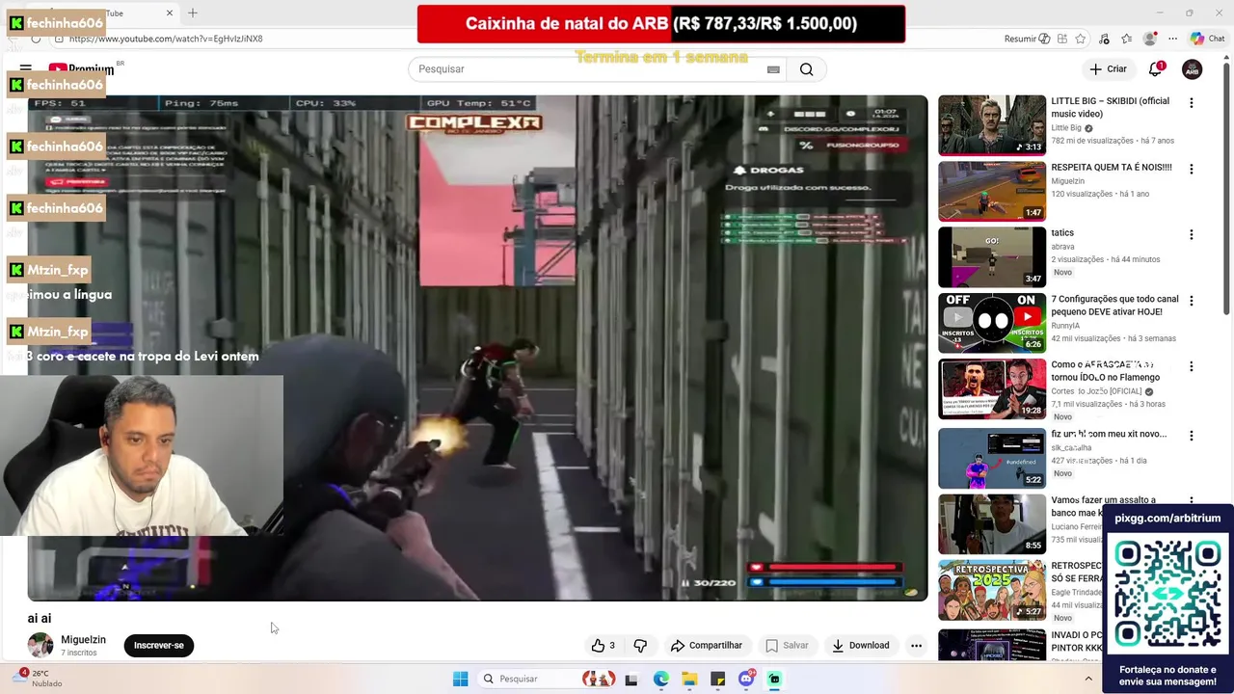Open Task View on the taskbar

point(631,679)
